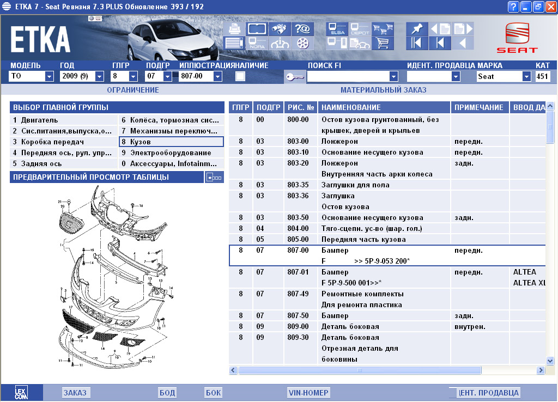
Task: Select row 807-49 Ремонтные комплекты
Action: point(387,299)
